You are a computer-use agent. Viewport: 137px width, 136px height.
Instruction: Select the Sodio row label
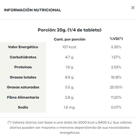coord(23,107)
